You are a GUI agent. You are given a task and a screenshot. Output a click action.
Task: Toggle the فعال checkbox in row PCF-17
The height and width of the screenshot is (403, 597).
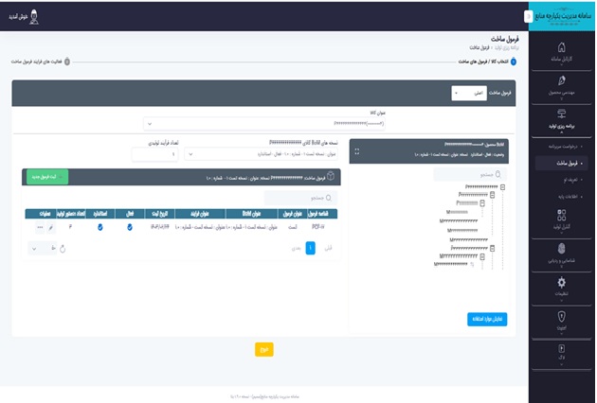(x=130, y=227)
